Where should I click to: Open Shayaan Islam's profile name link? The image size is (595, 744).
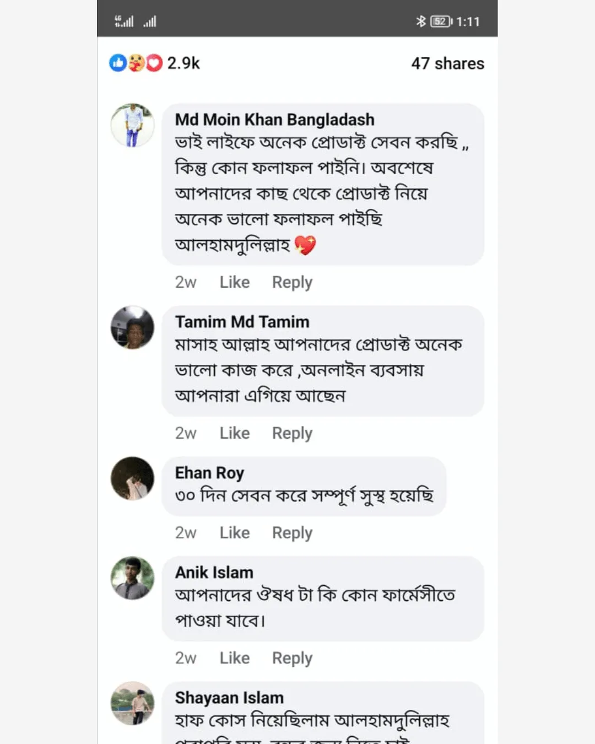229,698
